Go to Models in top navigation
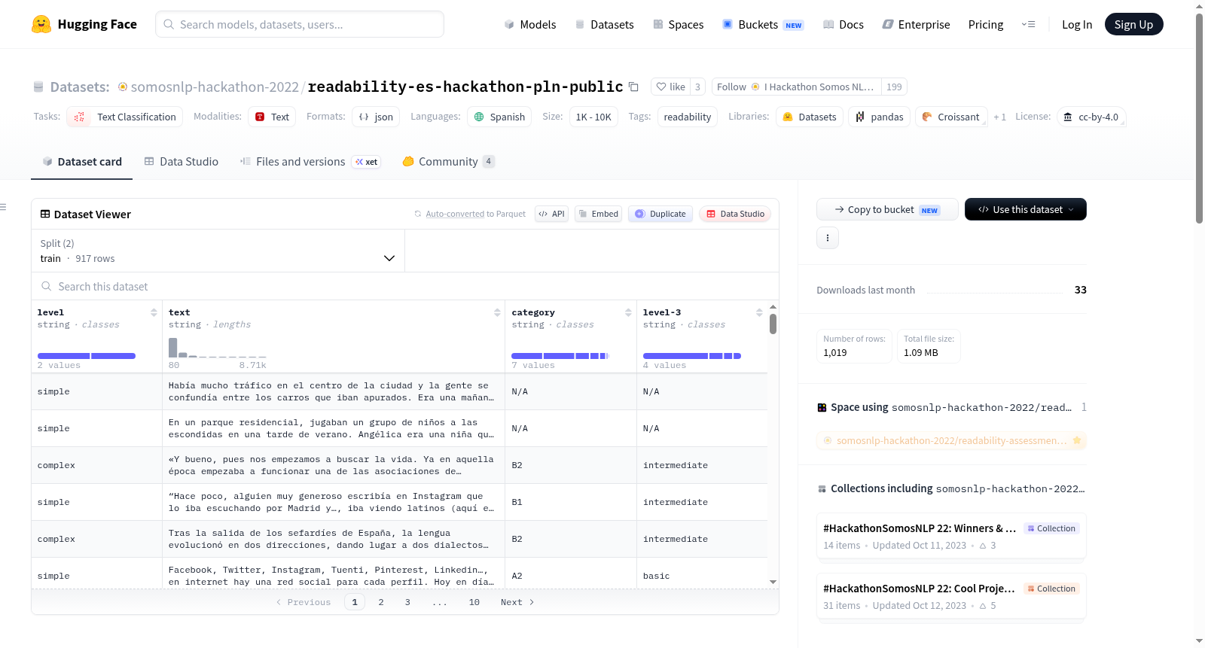The image size is (1205, 648). click(x=529, y=24)
